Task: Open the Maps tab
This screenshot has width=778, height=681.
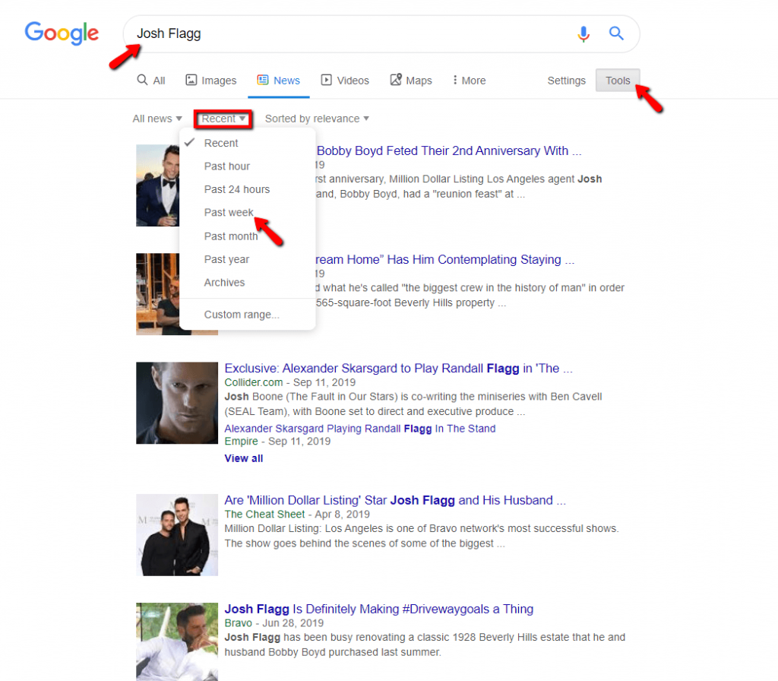Action: click(x=411, y=81)
